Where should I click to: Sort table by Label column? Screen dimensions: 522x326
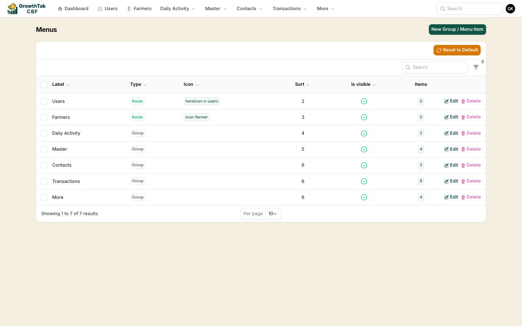click(x=61, y=84)
